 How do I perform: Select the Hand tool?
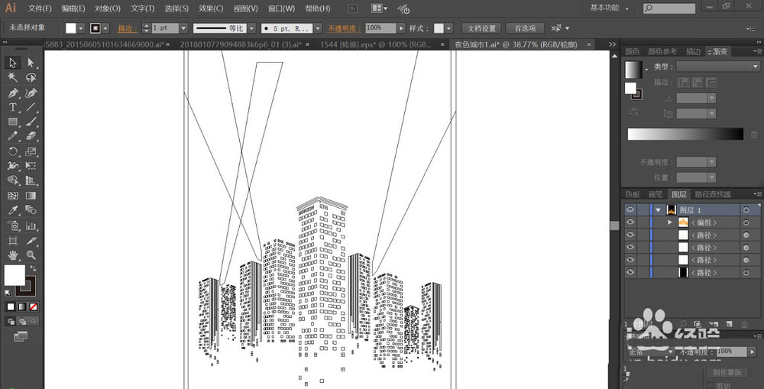point(13,255)
